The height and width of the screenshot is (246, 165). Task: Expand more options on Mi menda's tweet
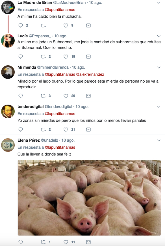click(159, 68)
